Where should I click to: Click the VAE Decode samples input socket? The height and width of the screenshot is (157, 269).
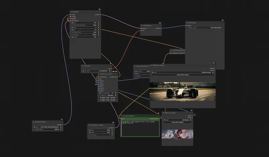(x=141, y=29)
